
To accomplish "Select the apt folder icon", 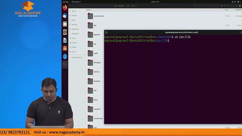I will 90,44.
